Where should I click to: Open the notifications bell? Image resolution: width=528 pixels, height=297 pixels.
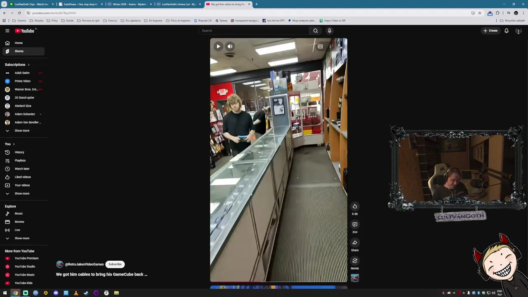pos(506,31)
